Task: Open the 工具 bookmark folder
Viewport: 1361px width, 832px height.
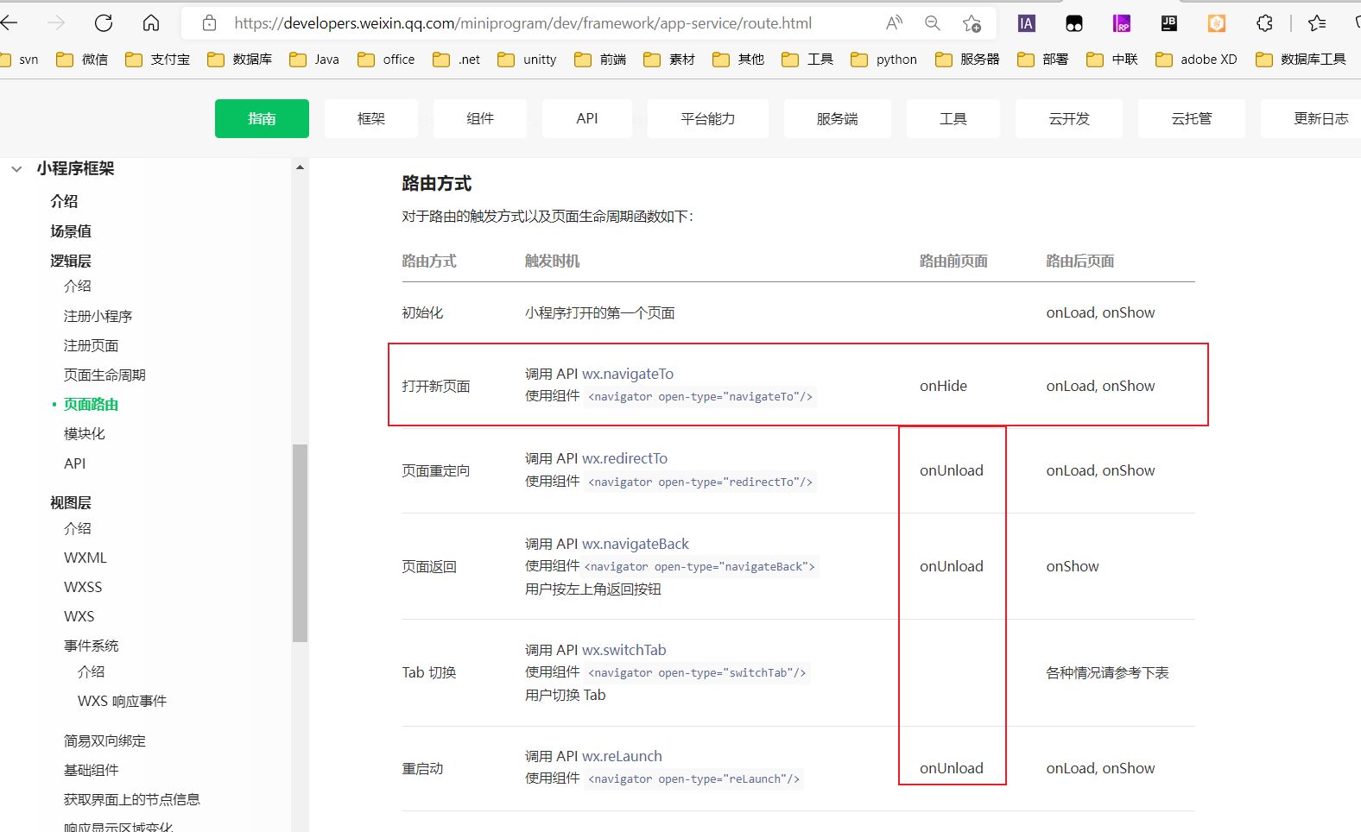Action: click(807, 59)
